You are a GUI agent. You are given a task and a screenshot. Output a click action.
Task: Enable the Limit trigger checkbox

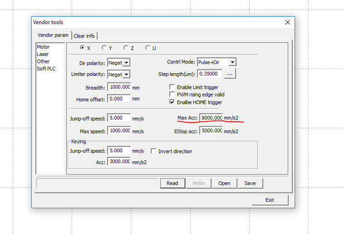(172, 87)
